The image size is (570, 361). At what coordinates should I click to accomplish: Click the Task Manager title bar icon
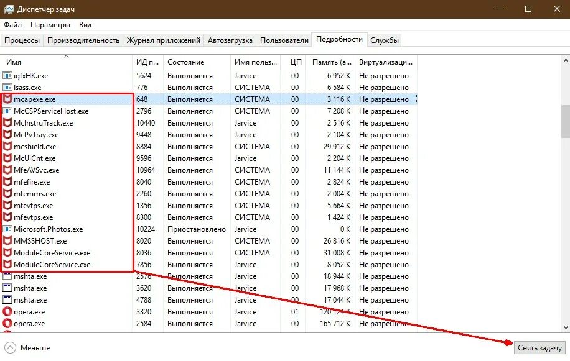pos(9,9)
